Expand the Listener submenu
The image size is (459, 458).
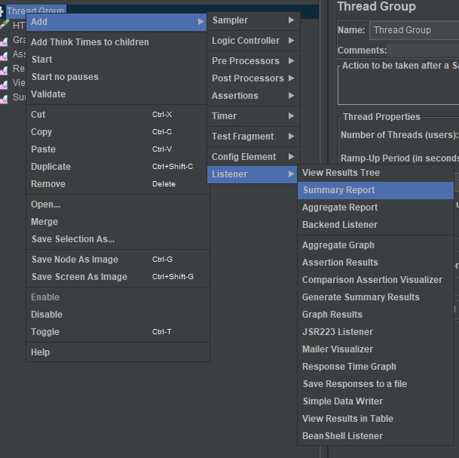252,174
